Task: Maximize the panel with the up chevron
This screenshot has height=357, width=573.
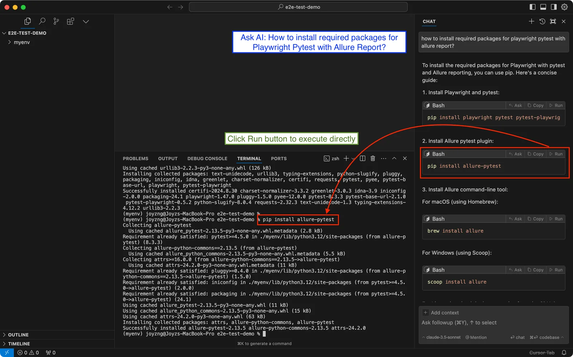Action: click(394, 158)
